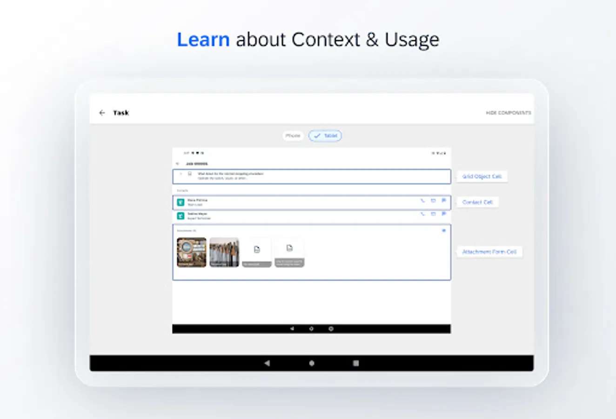Open the second photo attachment thumbnail
The height and width of the screenshot is (419, 616).
pos(224,252)
